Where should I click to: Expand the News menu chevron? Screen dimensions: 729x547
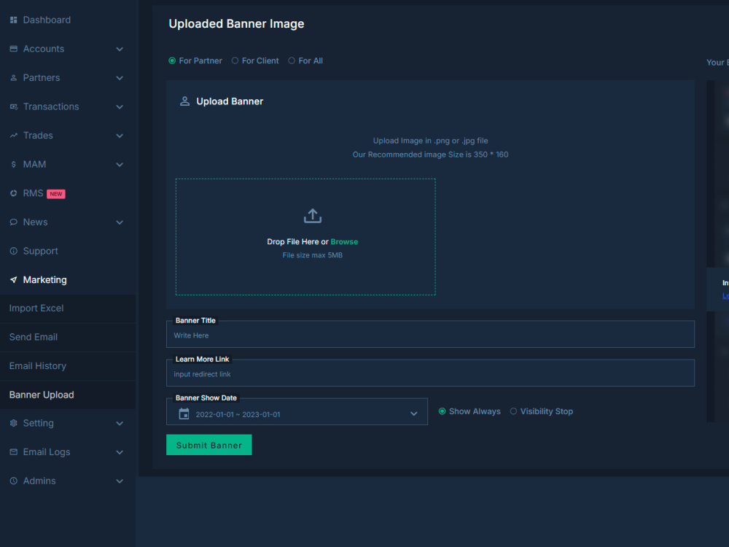pos(120,222)
